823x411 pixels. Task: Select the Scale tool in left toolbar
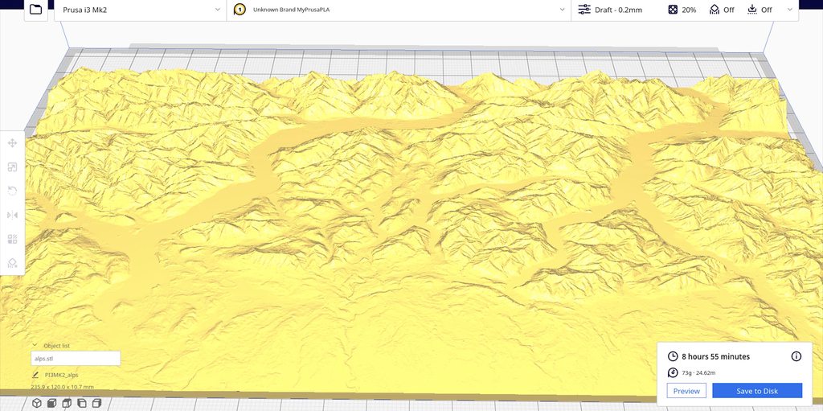(x=12, y=167)
